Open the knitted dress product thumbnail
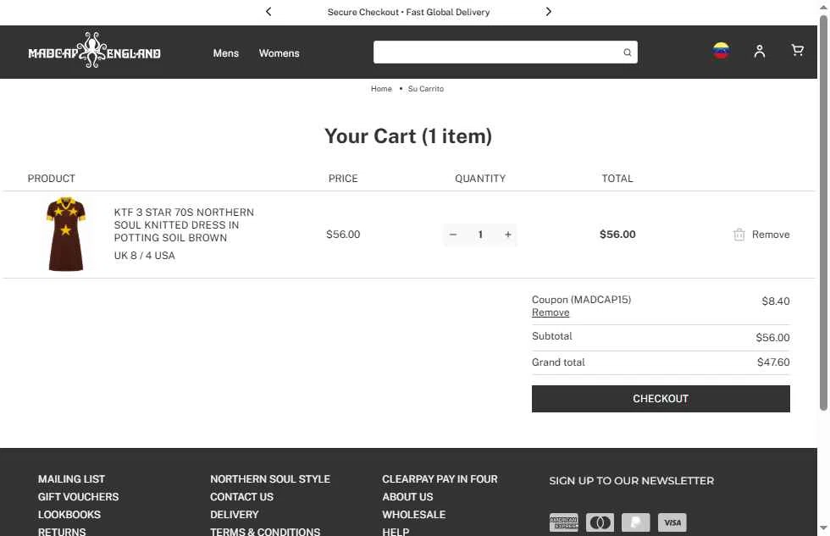830x536 pixels. pos(66,234)
